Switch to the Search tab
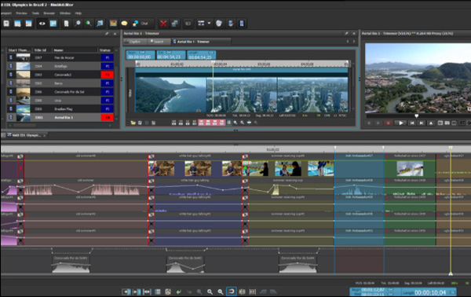The image size is (471, 297). coord(159,42)
